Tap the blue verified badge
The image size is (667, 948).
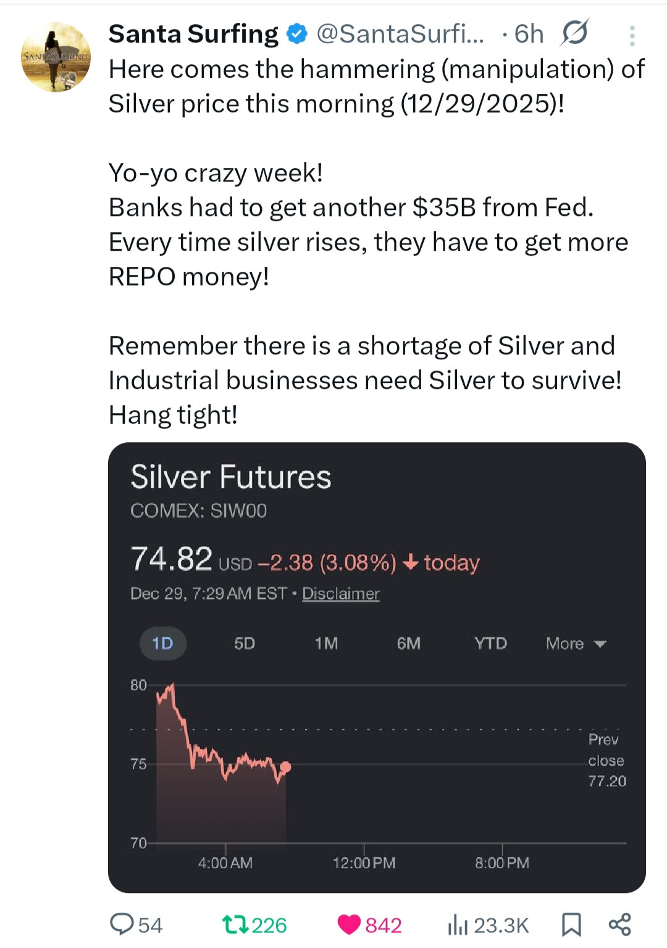[298, 35]
